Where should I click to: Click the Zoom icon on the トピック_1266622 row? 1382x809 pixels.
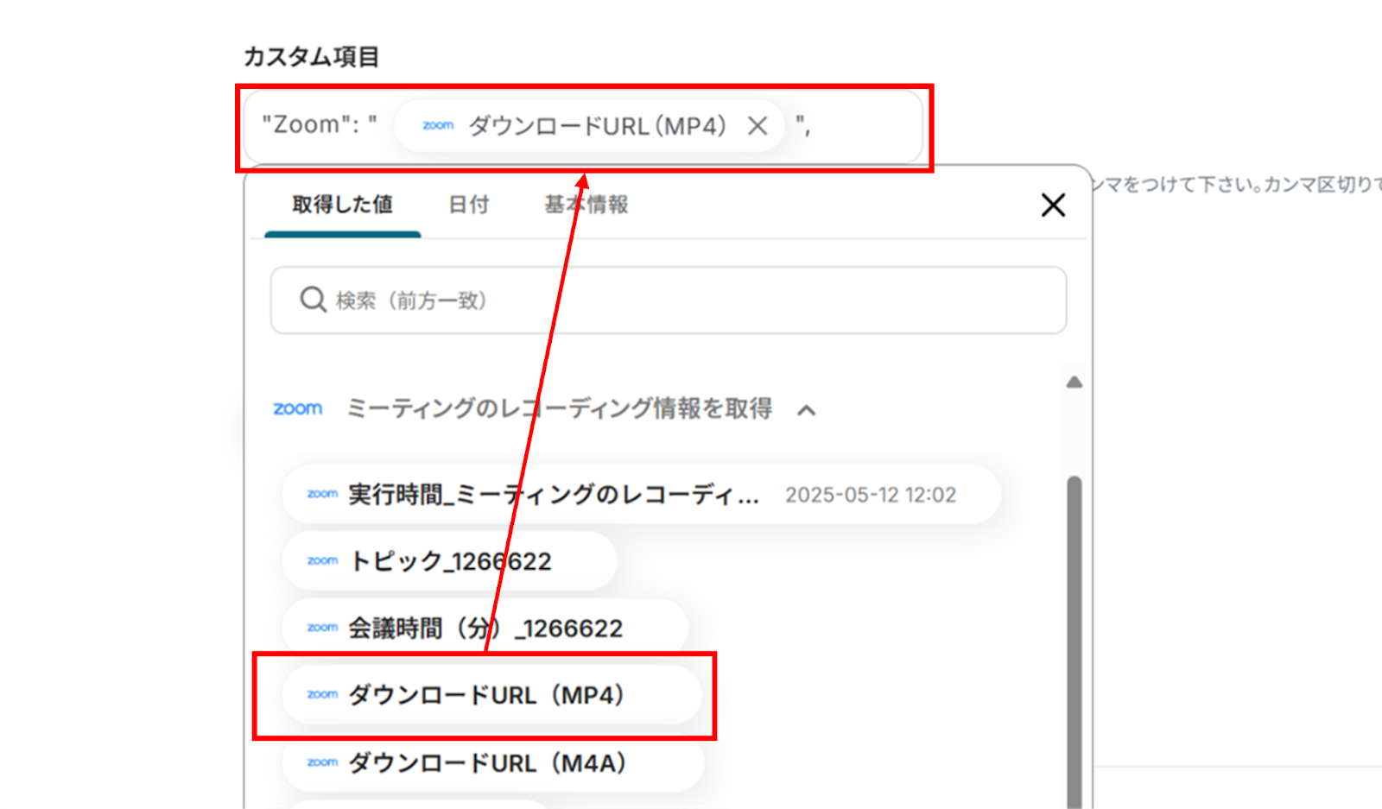tap(322, 560)
